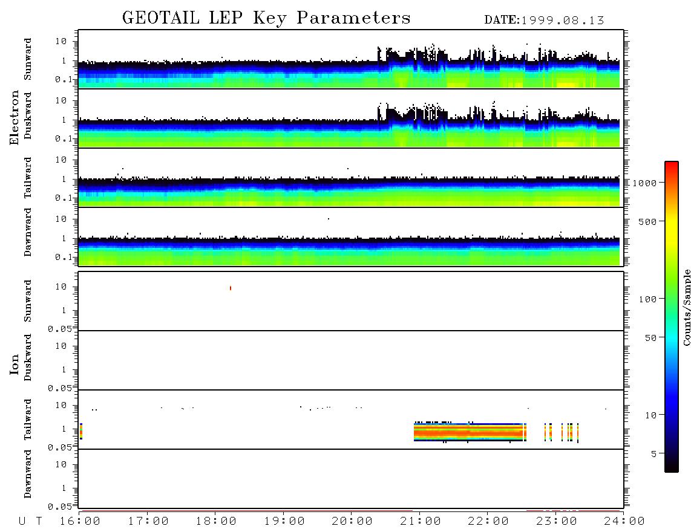The image size is (691, 532).
Task: Click the Electron Duskward spectrogram panel
Action: pos(351,118)
